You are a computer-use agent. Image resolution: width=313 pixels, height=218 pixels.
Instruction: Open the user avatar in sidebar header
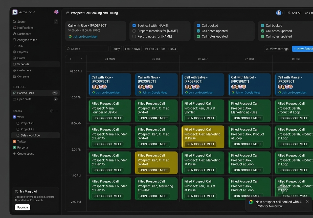click(x=56, y=12)
